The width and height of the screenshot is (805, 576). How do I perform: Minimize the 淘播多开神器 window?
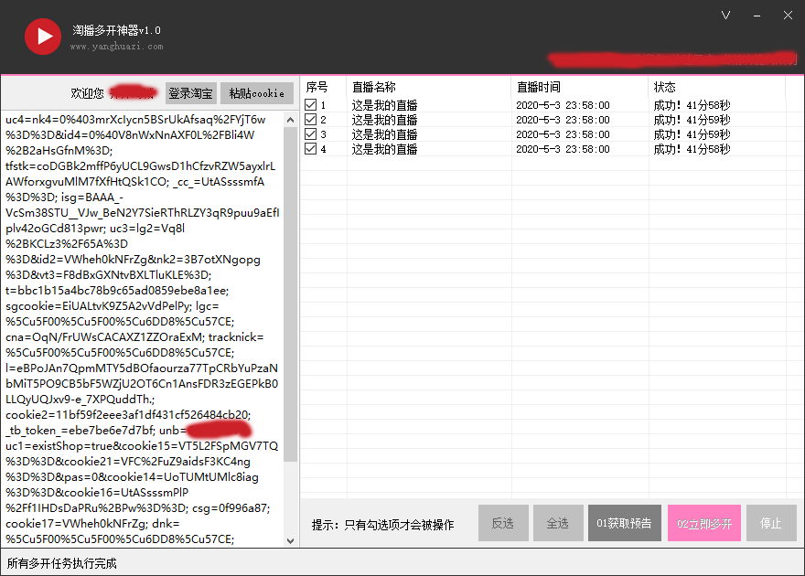[757, 16]
